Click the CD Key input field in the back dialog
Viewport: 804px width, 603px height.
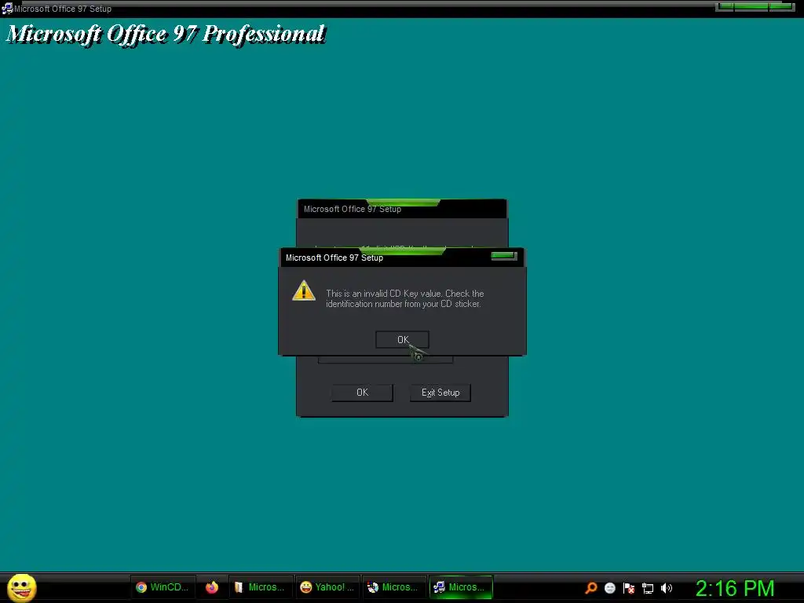point(385,360)
